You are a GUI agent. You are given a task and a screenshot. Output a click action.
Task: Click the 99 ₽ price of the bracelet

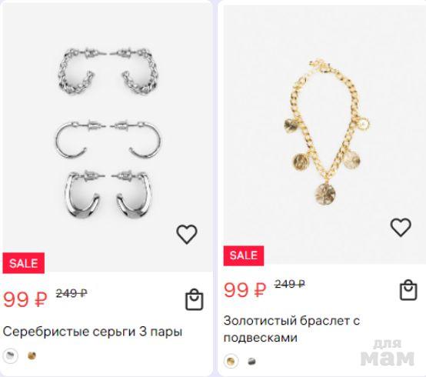coord(245,290)
